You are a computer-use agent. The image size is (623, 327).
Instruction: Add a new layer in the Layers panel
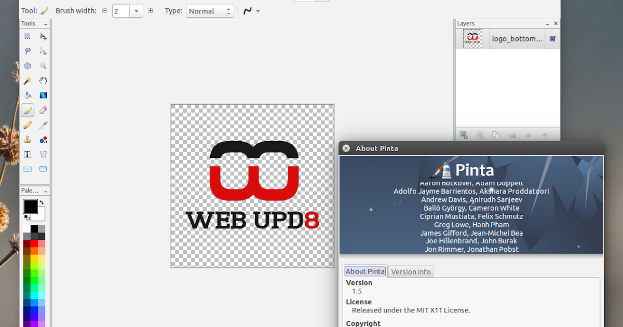point(464,135)
